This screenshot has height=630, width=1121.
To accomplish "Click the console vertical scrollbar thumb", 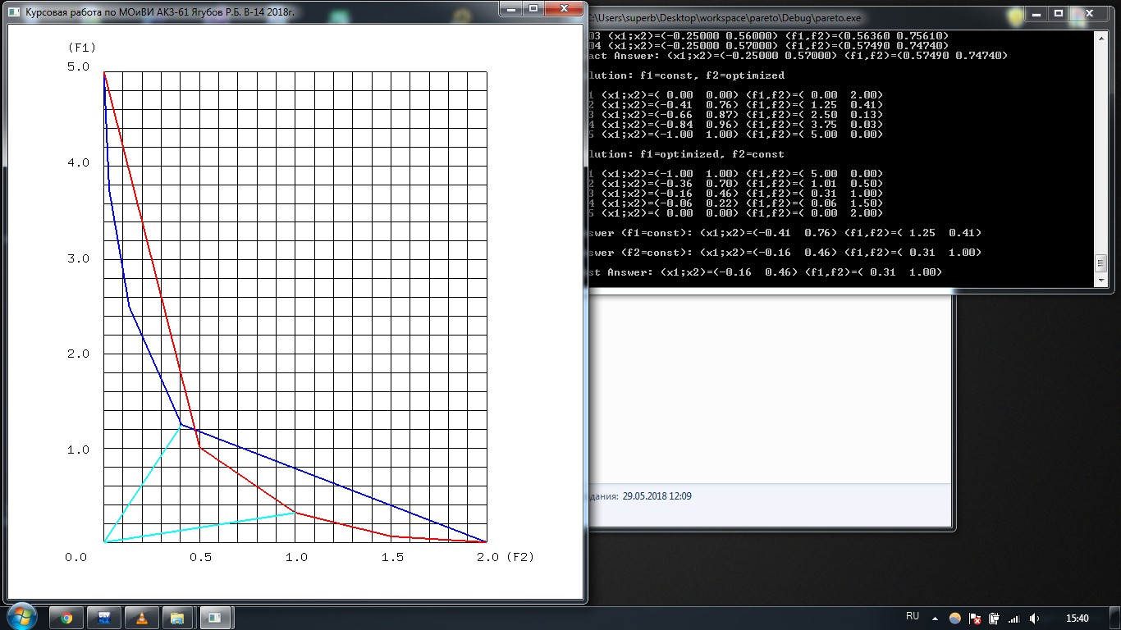I will 1101,262.
